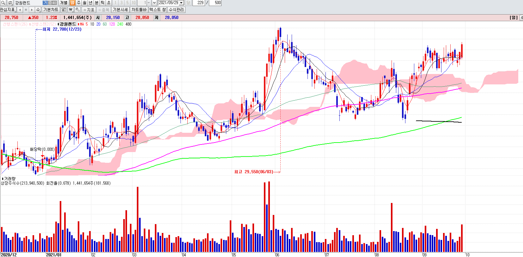The image size is (523, 257).
Task: Expand the period options chevron dropdown
Action: 154,3
